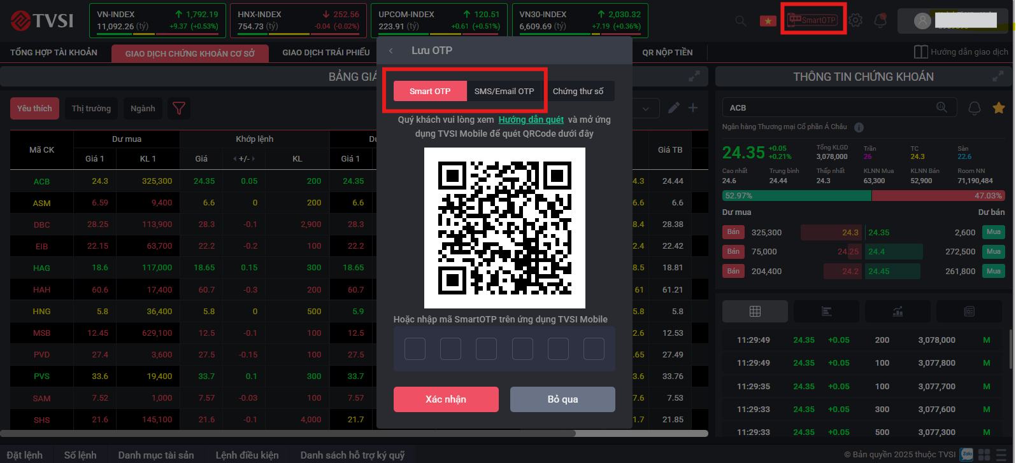Click the pencil edit watchlist icon

coord(673,108)
